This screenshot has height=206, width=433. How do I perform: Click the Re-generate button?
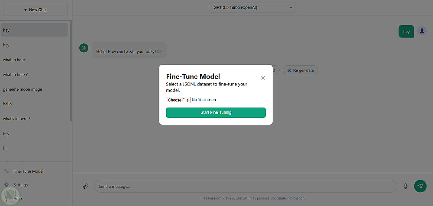(301, 70)
